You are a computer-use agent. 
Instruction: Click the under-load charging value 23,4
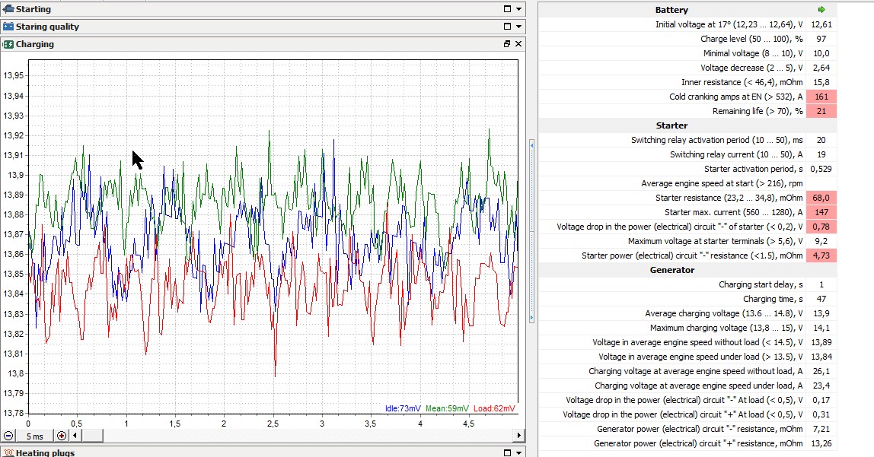(x=821, y=386)
